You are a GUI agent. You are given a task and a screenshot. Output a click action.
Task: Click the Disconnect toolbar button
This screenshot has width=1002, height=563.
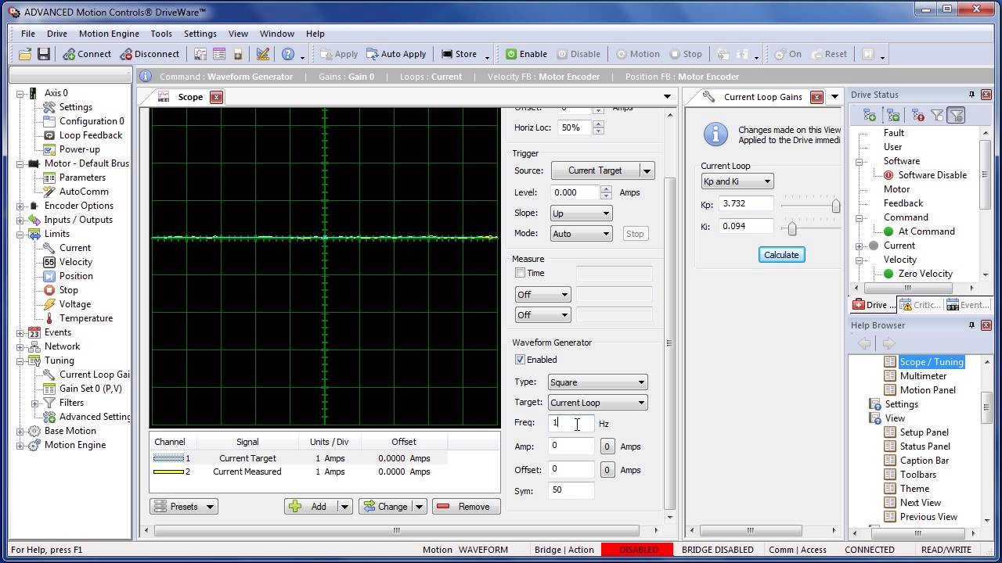[150, 54]
